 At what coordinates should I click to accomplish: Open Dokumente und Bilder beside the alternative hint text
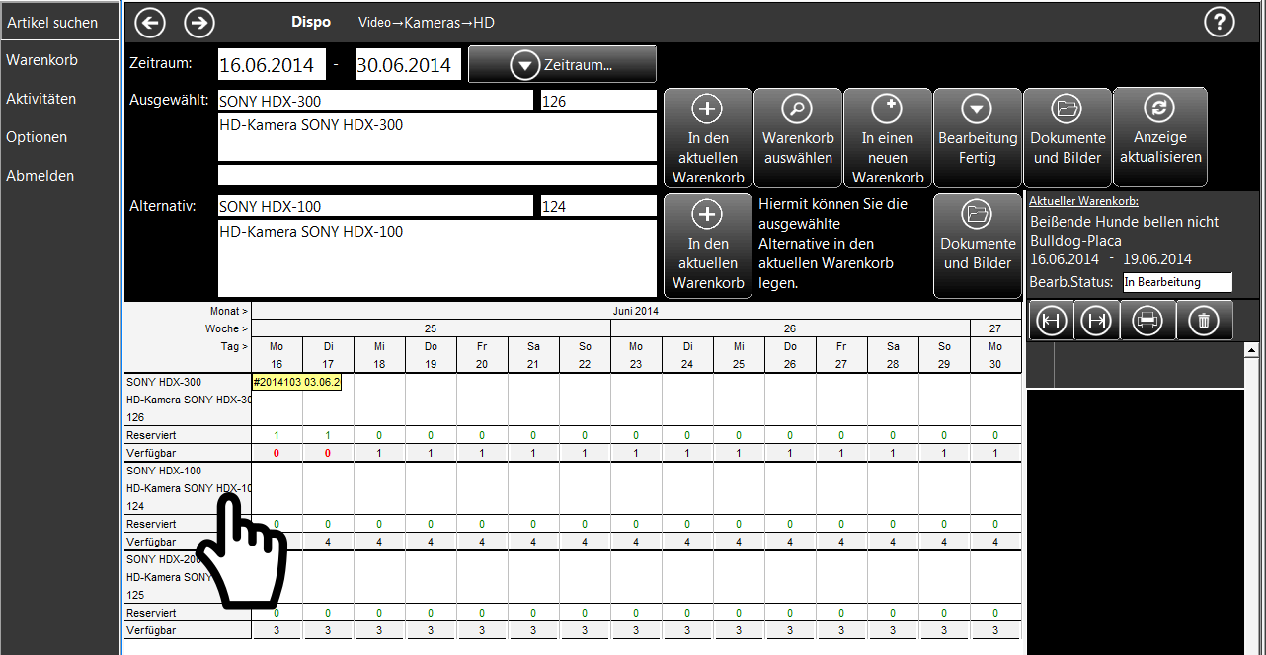[x=978, y=246]
